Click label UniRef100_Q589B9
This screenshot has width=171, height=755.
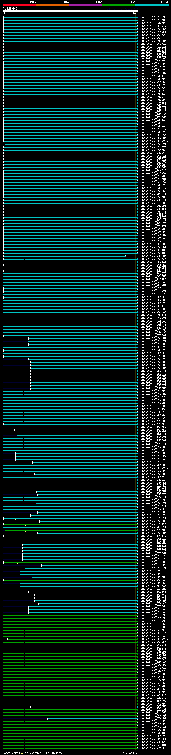pyautogui.click(x=153, y=53)
